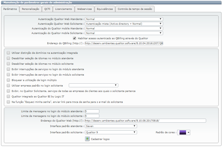
Task: Open Autenticação Qualitor Web Atendente dropdown
Action: [x=124, y=19]
